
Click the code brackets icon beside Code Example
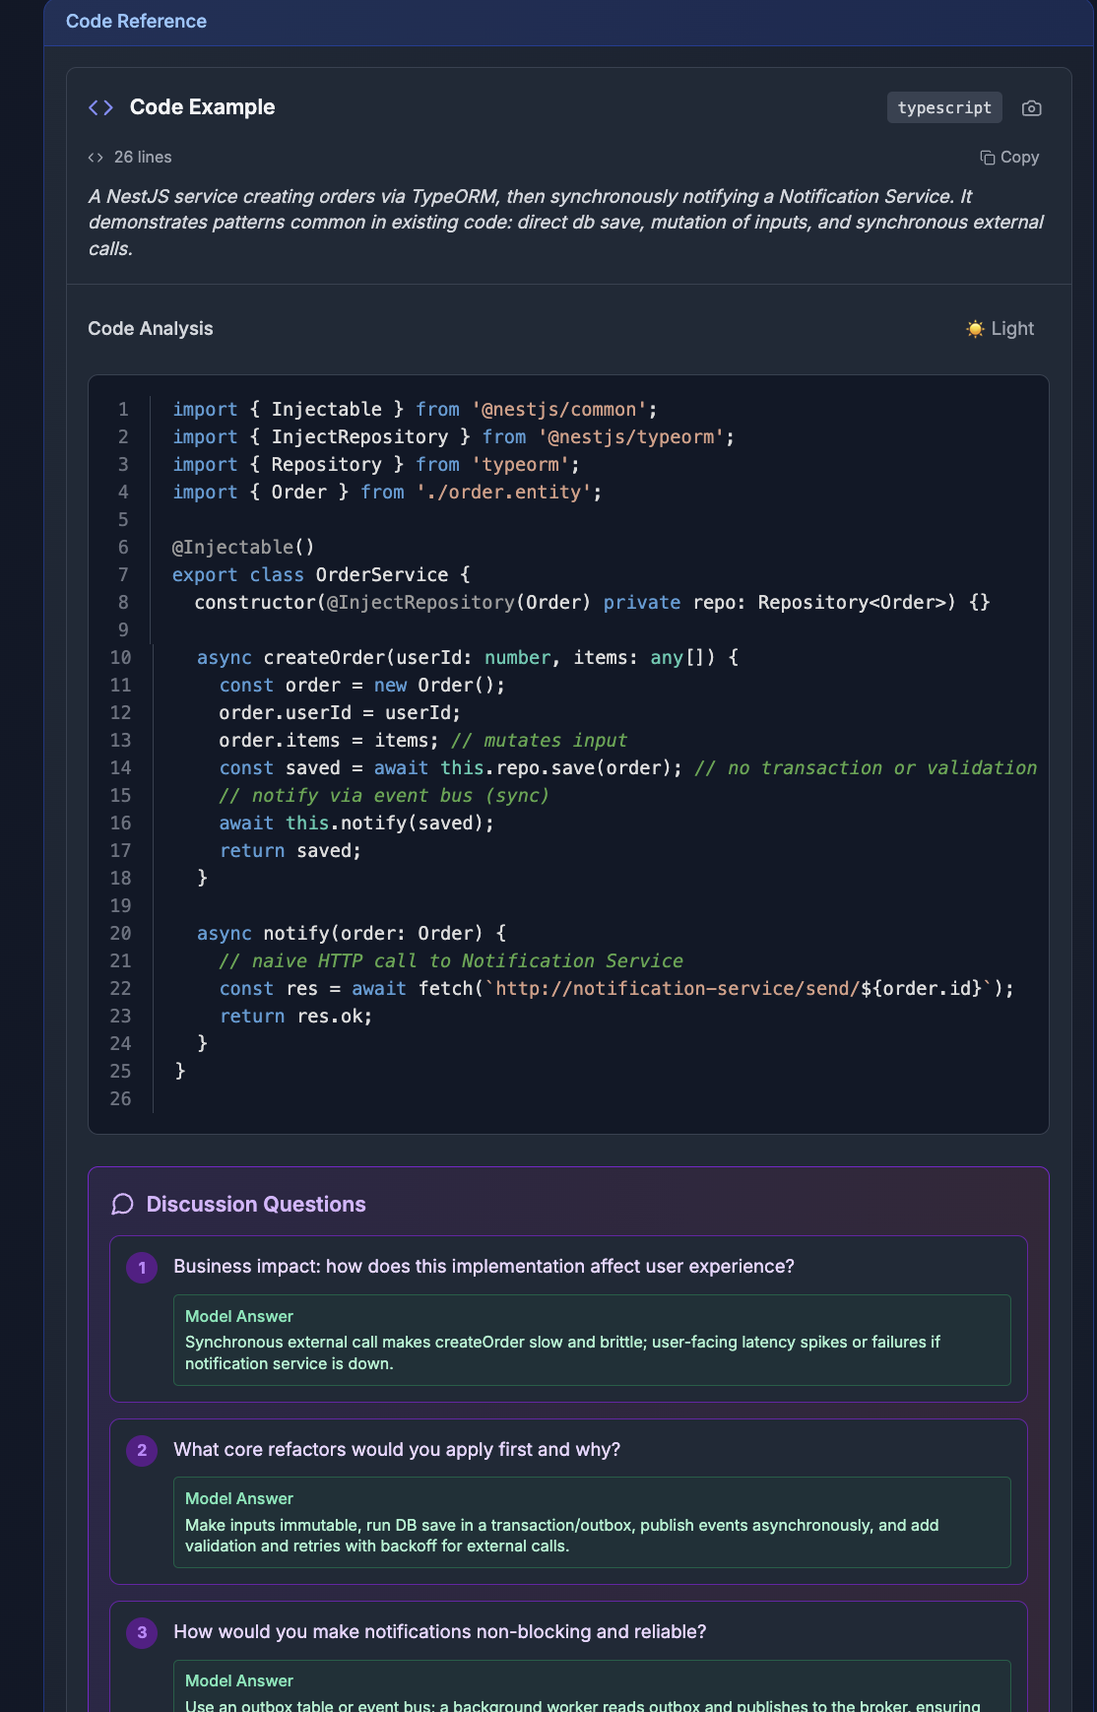(x=100, y=107)
